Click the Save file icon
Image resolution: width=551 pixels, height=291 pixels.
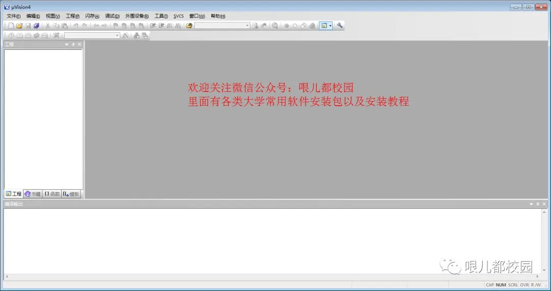[x=28, y=26]
